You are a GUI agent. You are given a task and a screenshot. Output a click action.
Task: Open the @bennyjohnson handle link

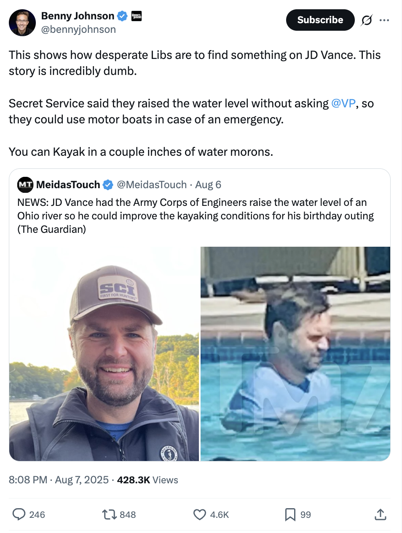tap(78, 29)
